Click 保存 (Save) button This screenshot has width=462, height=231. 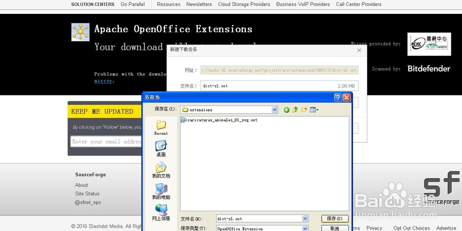pyautogui.click(x=334, y=219)
